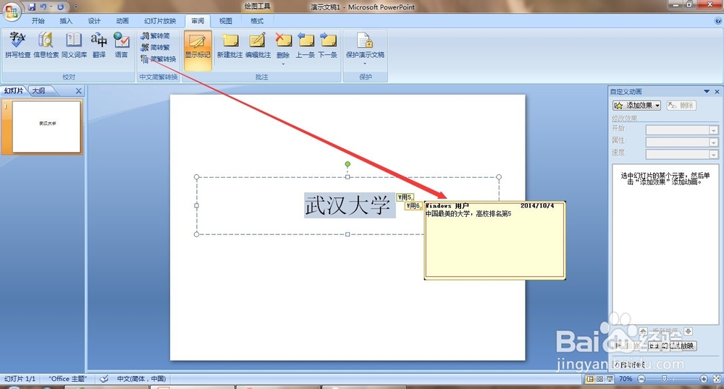Run the 拼写检查 spell check
Screen dimensions: 724x389
(17, 46)
